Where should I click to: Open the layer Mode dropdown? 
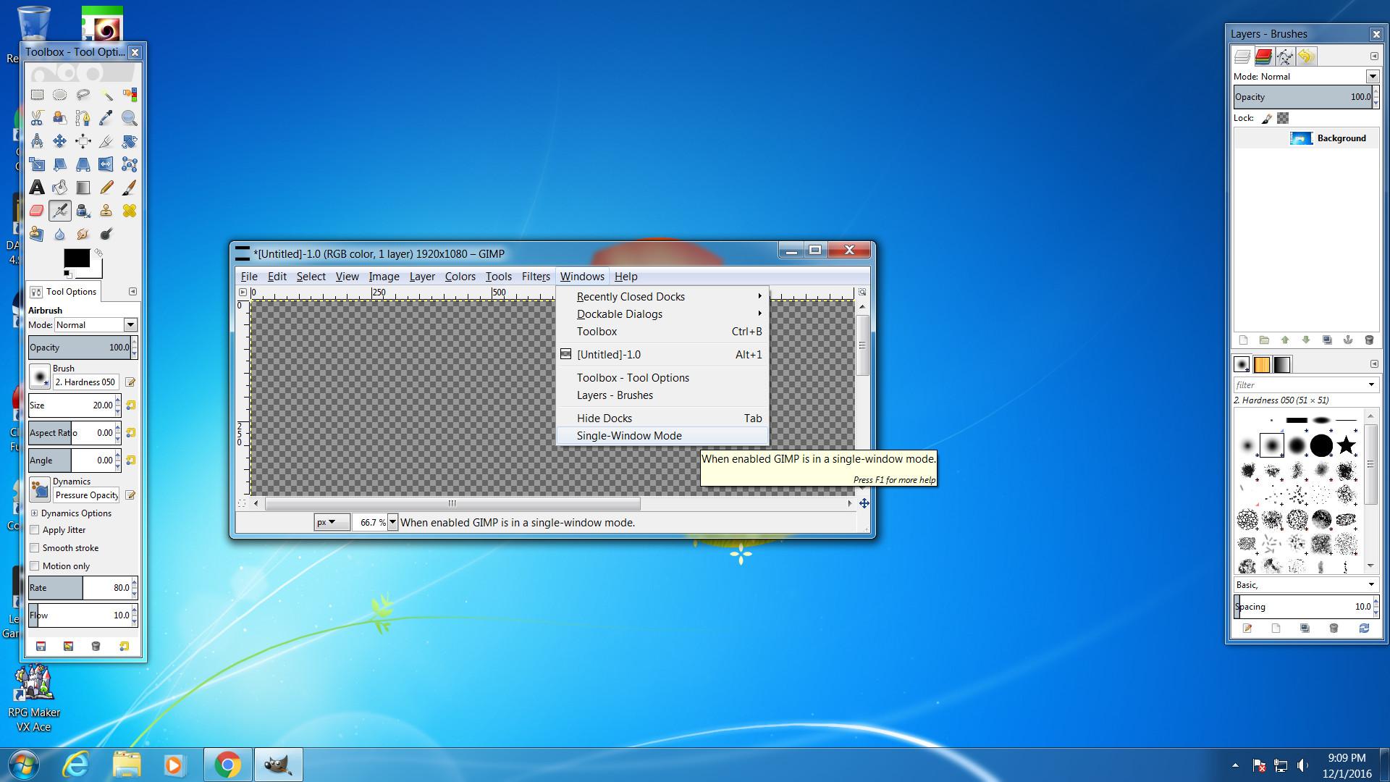pos(1372,77)
